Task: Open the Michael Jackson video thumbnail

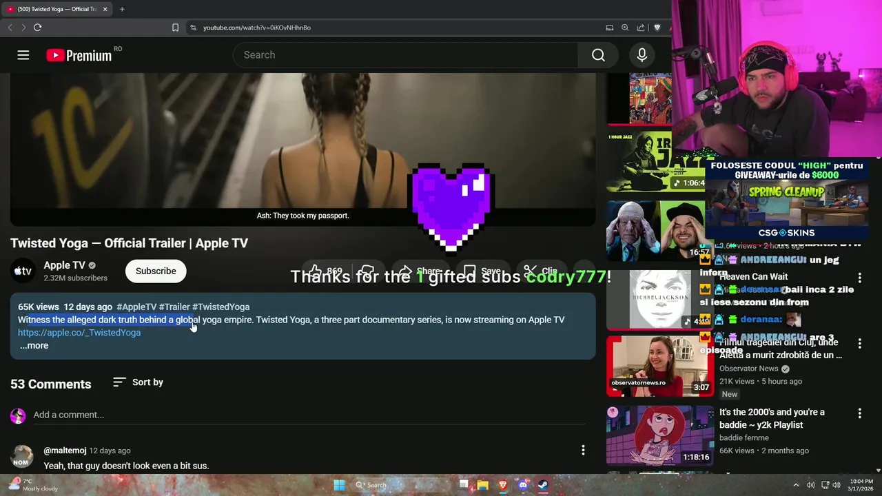Action: [x=659, y=299]
